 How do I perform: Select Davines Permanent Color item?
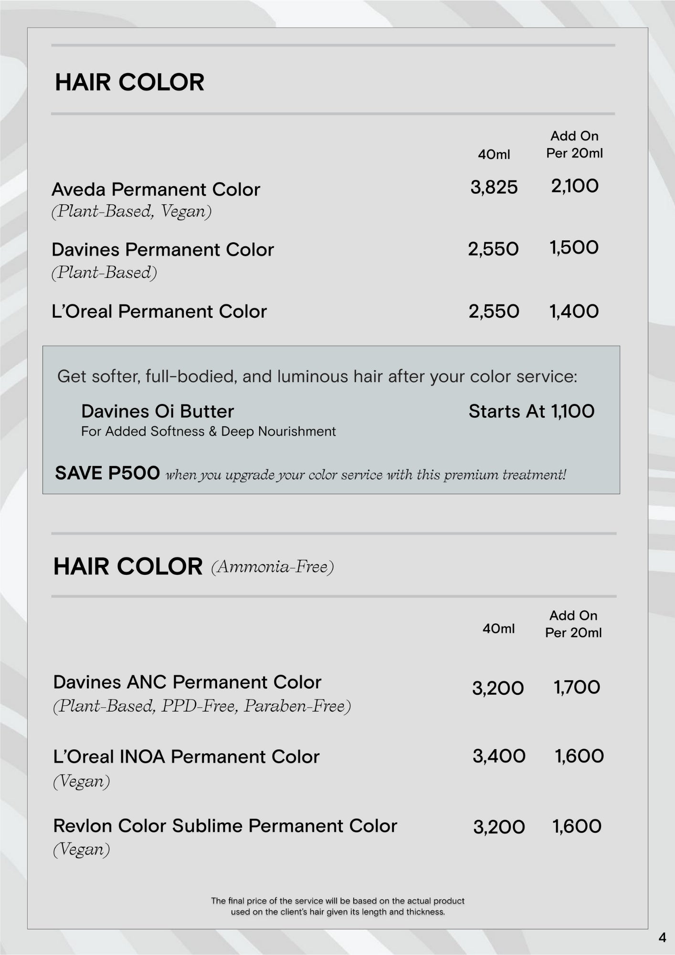pyautogui.click(x=162, y=250)
